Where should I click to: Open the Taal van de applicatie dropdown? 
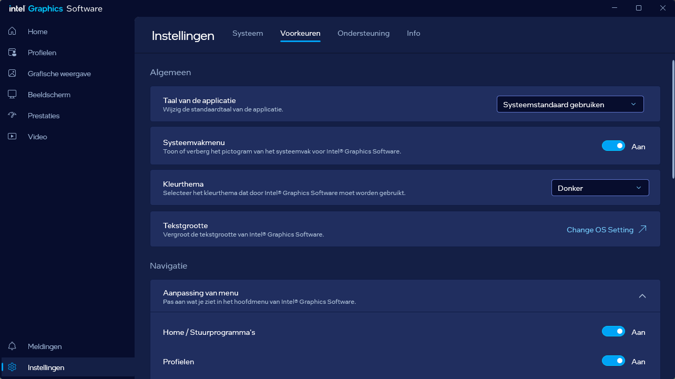570,105
